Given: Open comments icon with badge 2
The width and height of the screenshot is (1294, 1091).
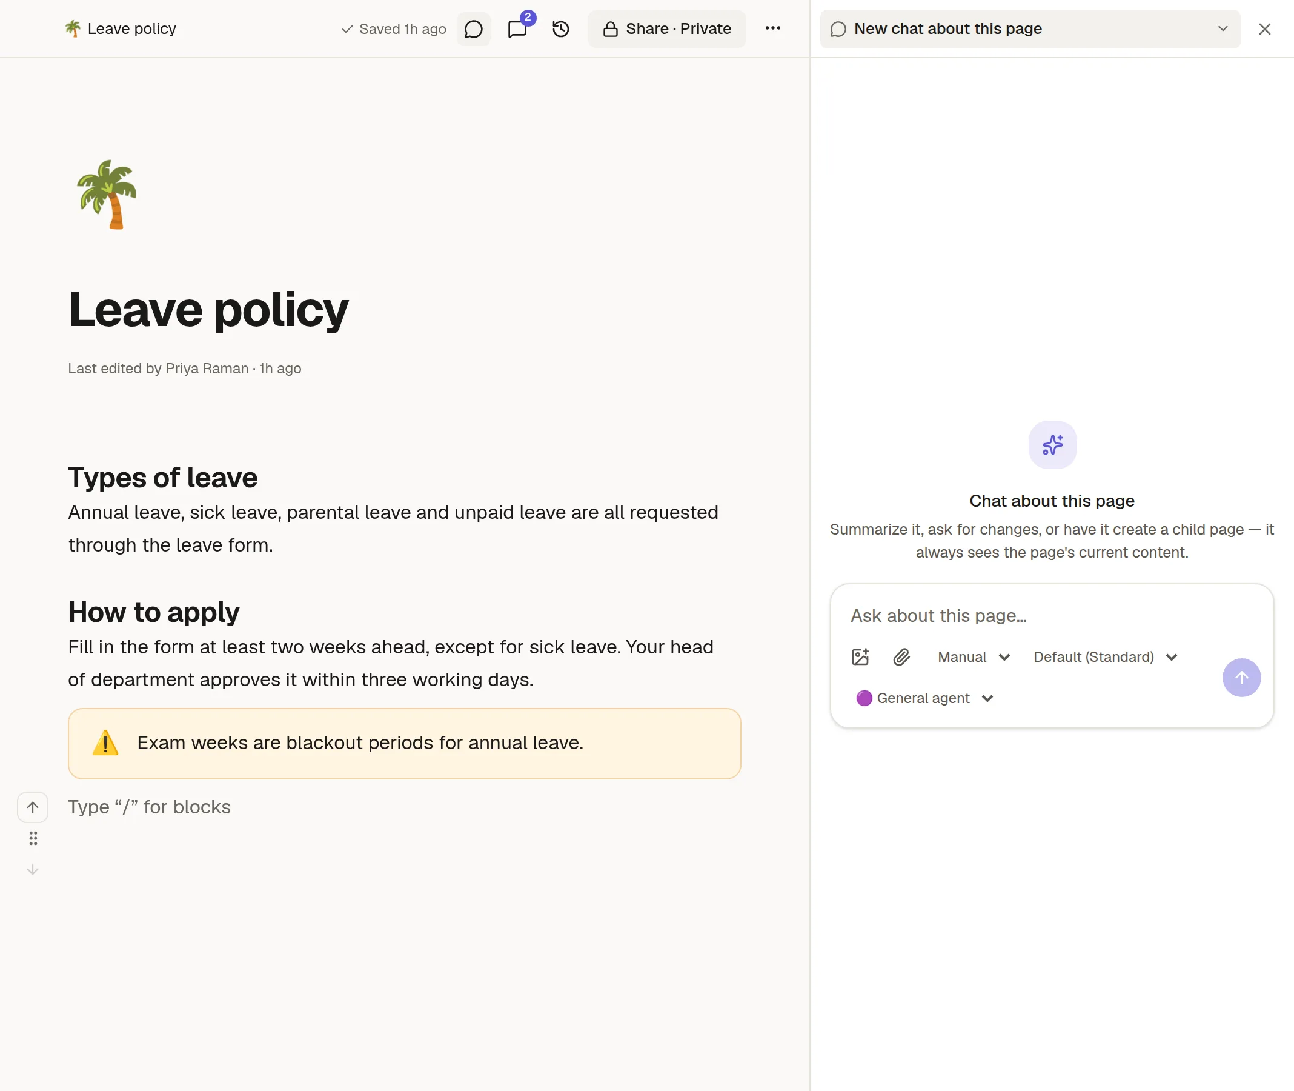Looking at the screenshot, I should click(x=517, y=29).
